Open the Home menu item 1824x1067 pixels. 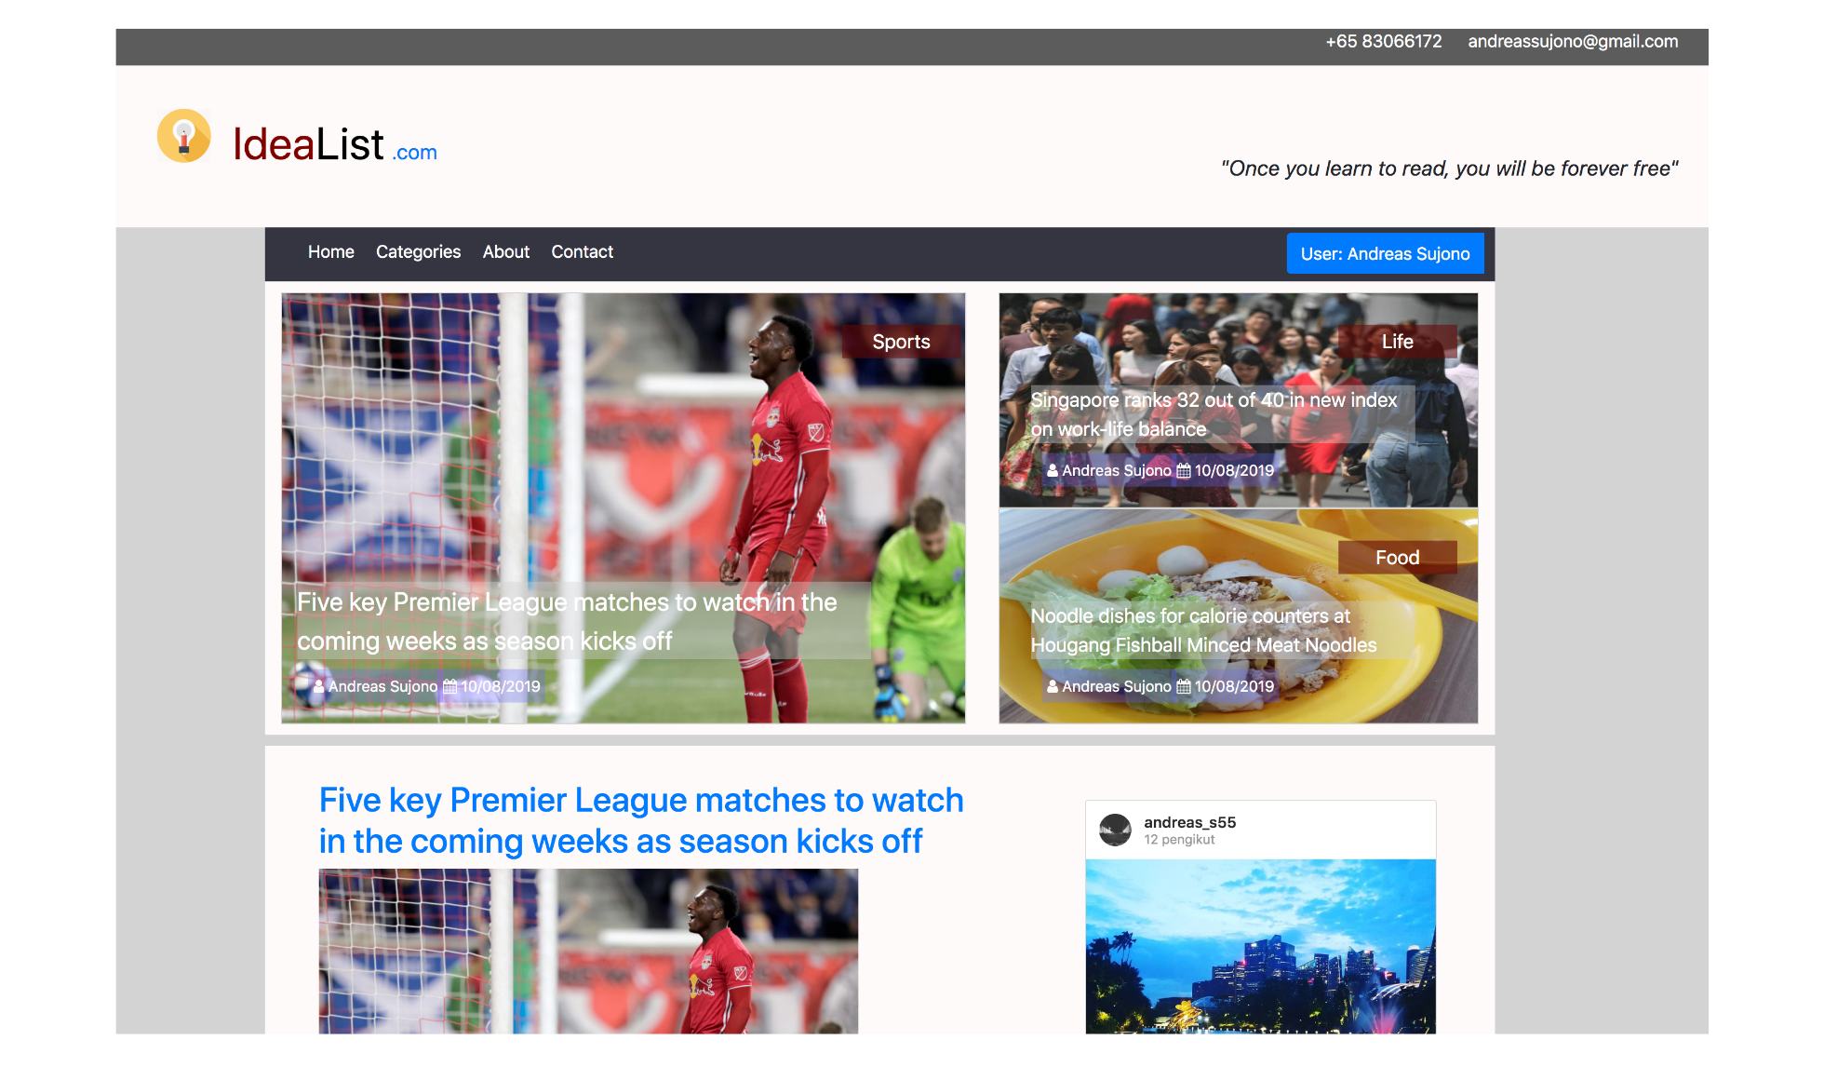tap(330, 252)
